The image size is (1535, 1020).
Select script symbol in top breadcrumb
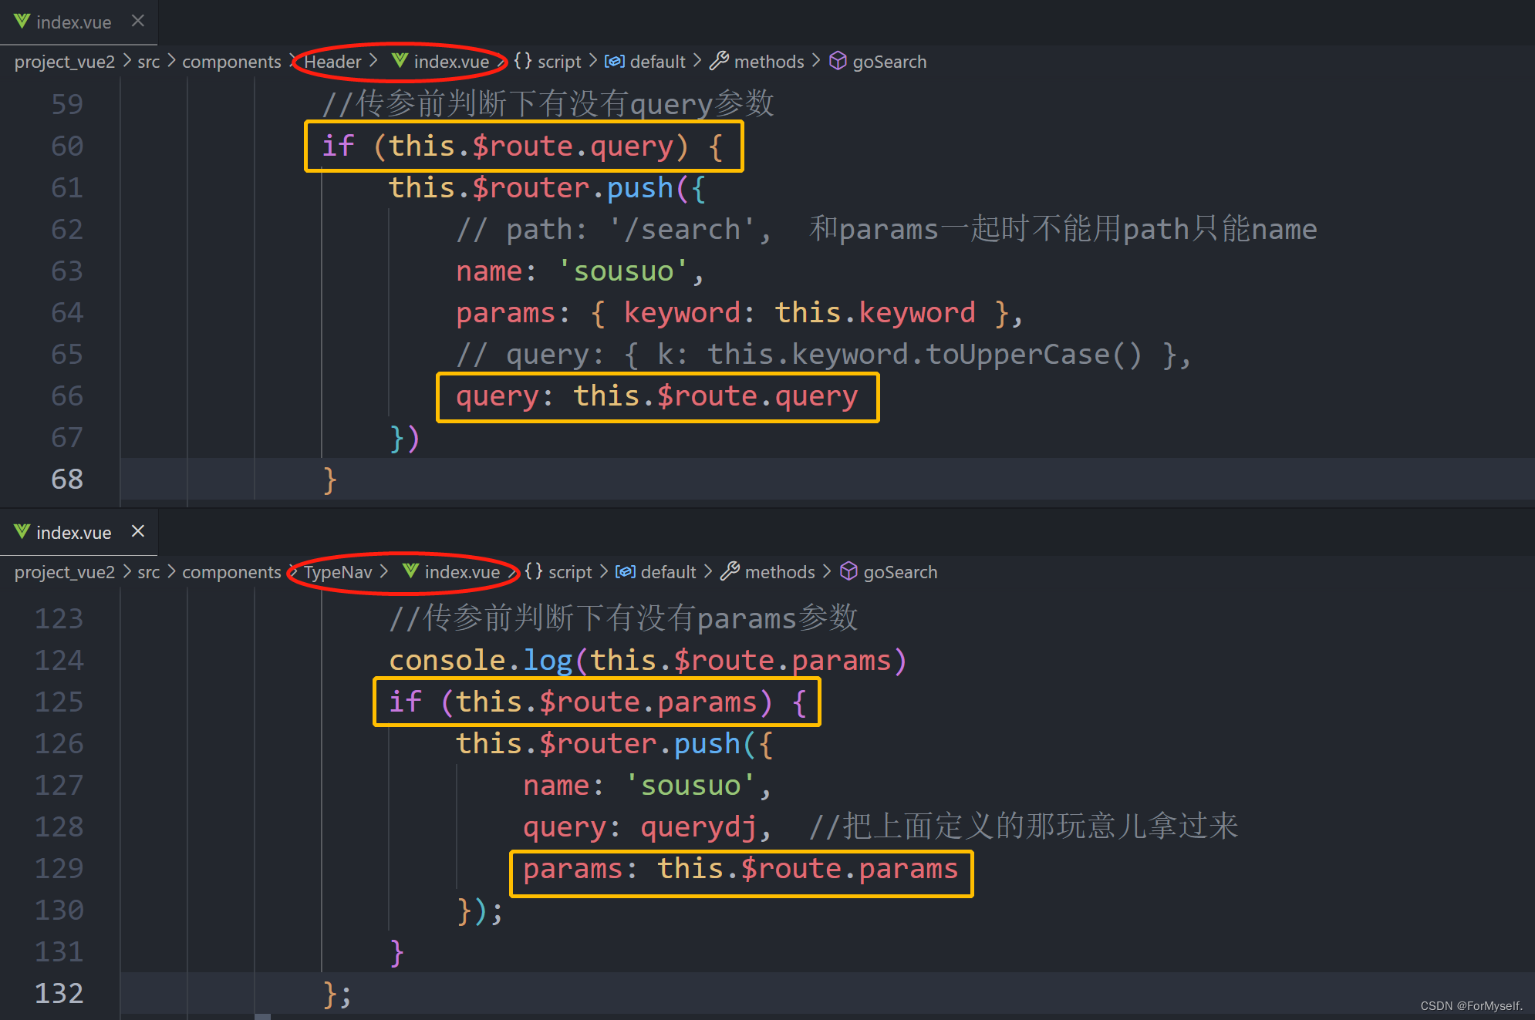point(559,62)
